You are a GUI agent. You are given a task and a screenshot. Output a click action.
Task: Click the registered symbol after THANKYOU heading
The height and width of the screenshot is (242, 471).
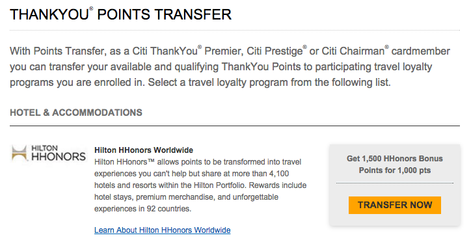[91, 8]
